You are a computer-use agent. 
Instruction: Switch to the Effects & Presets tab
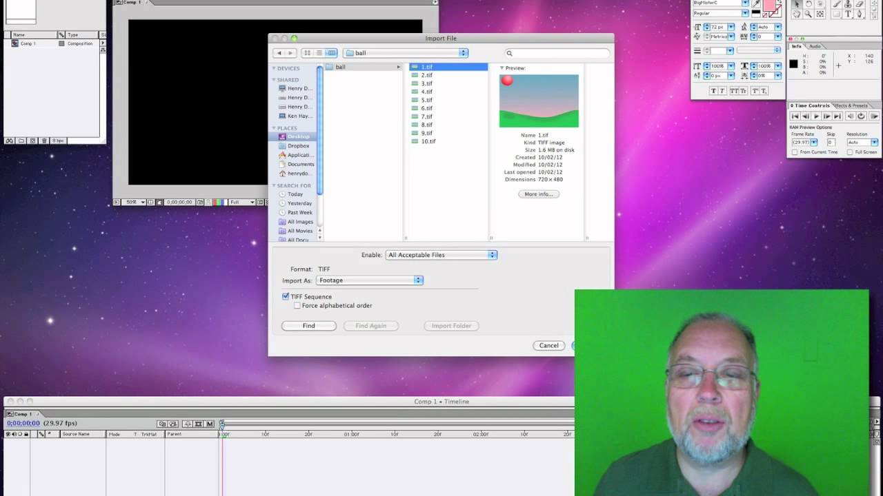pos(851,105)
